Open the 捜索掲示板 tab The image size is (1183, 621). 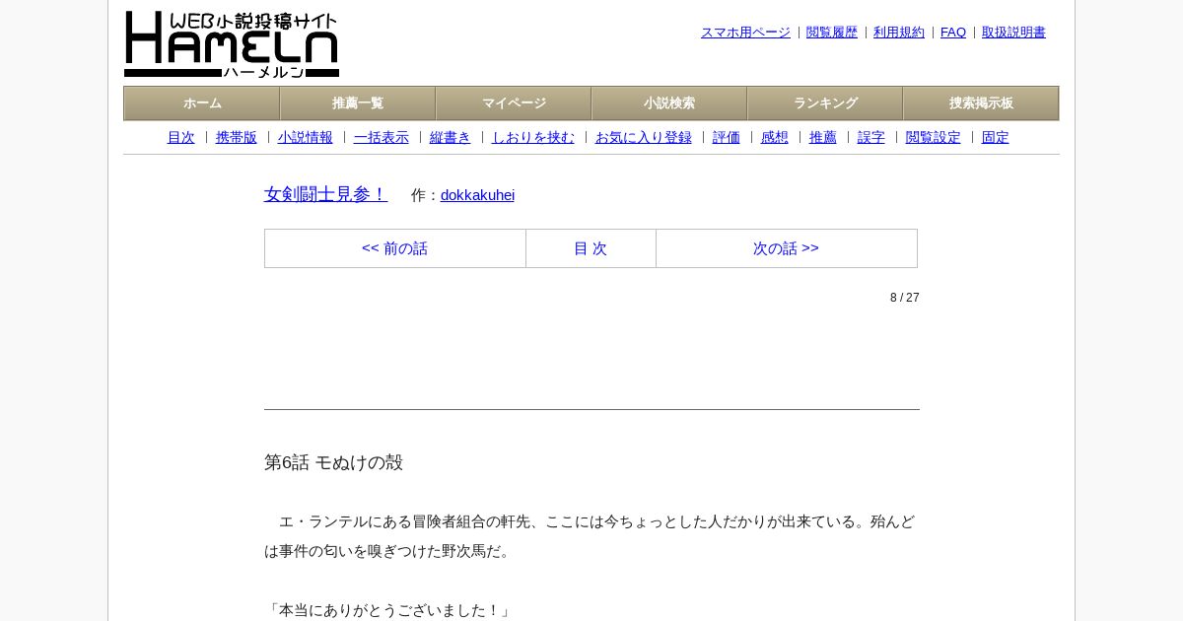coord(981,103)
